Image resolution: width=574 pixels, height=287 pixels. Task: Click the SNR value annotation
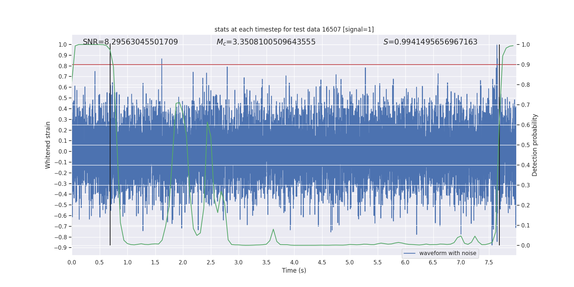[x=130, y=42]
